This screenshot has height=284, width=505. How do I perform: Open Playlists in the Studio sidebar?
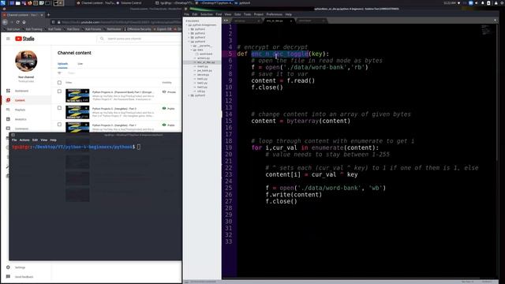[x=20, y=110]
